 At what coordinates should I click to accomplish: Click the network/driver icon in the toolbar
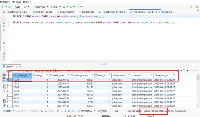click(70, 7)
